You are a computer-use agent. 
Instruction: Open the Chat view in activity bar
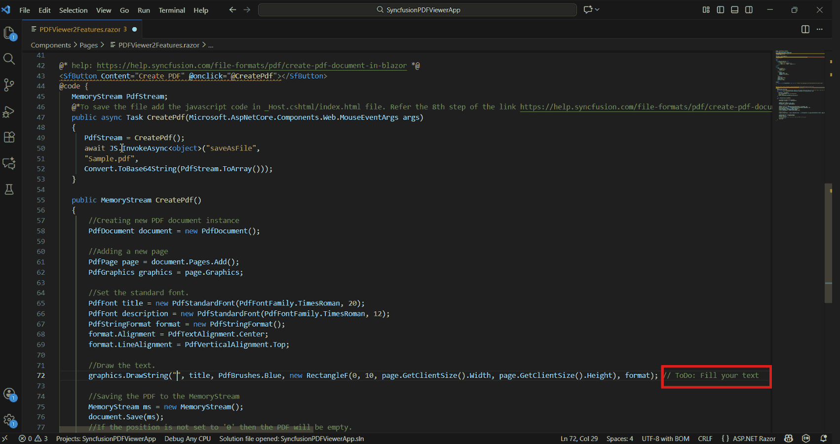[9, 163]
